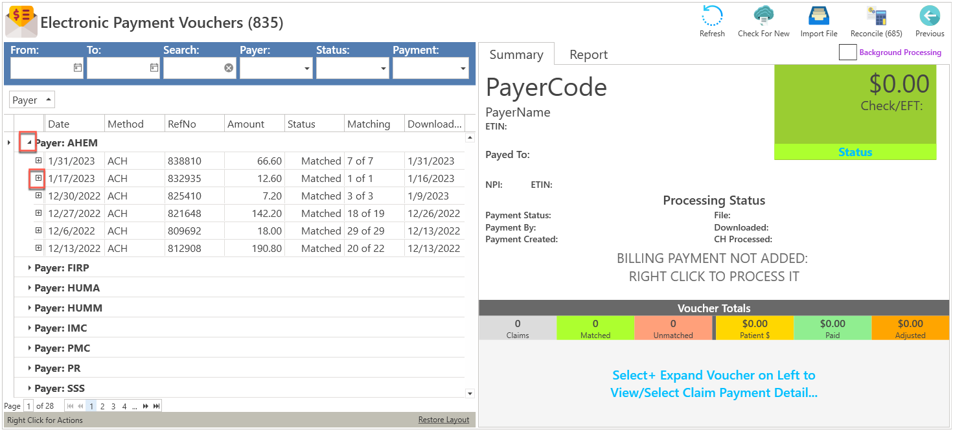Viewport: 953px width, 432px height.
Task: Go to next page of pager
Action: point(146,406)
